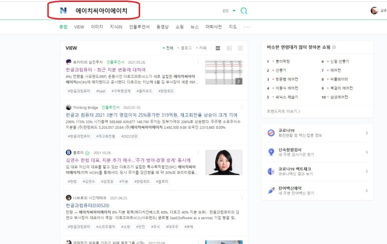Open more options for 나브로의 시간재테크 post
This screenshot has height=244, width=387.
coord(242,198)
